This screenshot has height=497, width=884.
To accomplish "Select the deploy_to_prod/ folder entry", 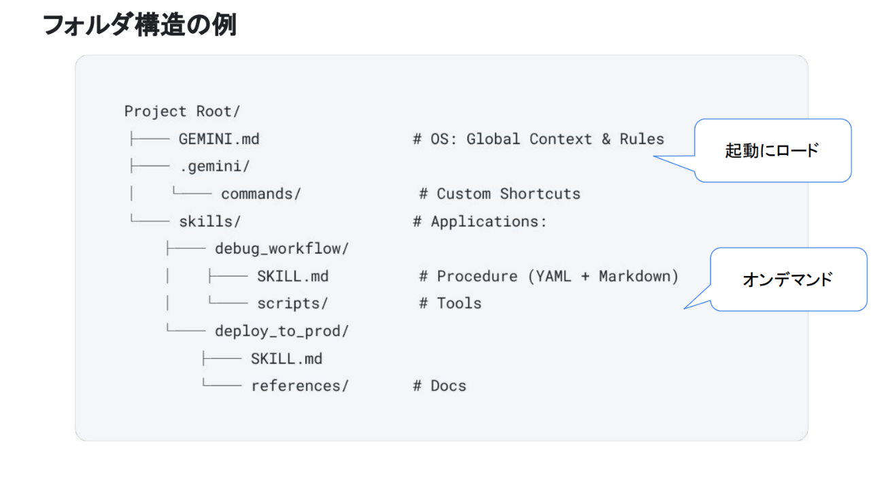I will pos(282,331).
